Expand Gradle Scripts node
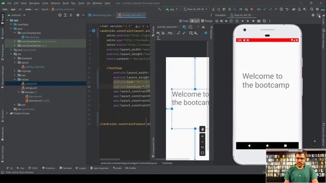The image size is (326, 183). pos(7,113)
